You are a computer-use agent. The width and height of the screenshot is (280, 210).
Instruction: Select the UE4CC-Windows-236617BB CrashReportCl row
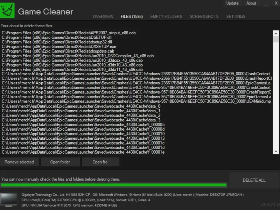tap(137, 78)
